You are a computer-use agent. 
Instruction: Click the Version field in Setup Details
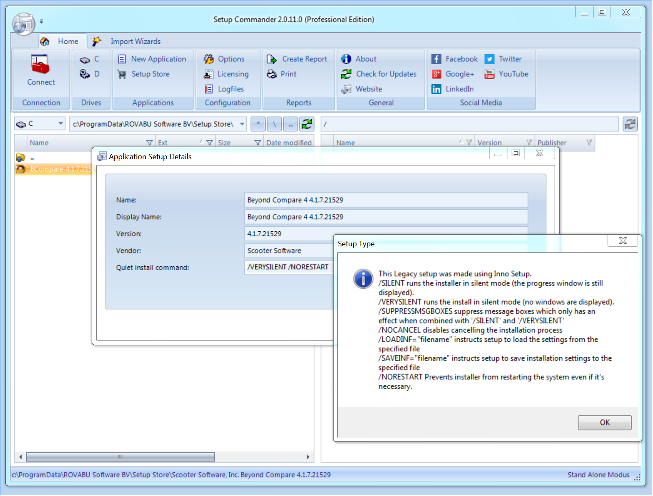[x=386, y=234]
